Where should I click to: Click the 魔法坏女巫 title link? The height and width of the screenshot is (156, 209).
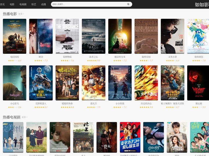tap(120, 57)
